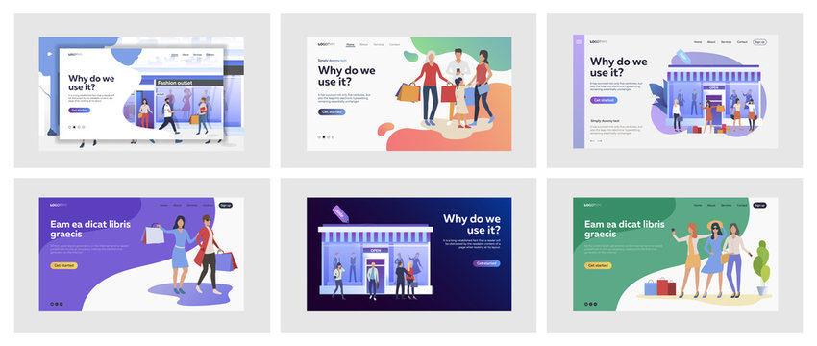This screenshot has width=817, height=346.
Task: Click the Sign up button on the green template
Action: 759,206
